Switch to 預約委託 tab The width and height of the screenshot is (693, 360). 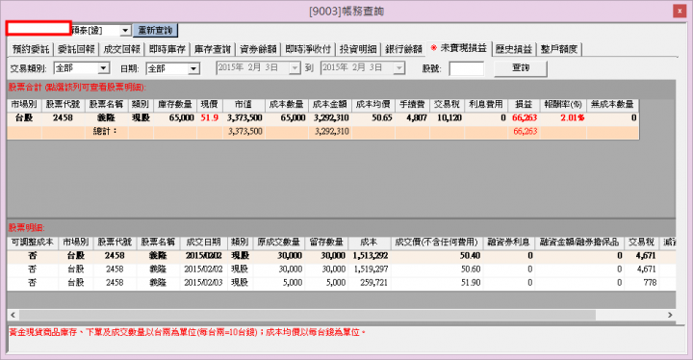click(x=31, y=49)
